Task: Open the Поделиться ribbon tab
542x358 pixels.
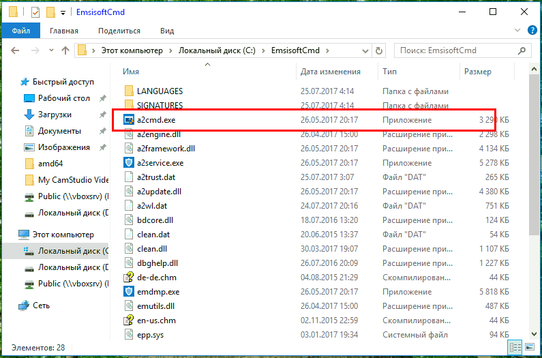Action: tap(119, 31)
